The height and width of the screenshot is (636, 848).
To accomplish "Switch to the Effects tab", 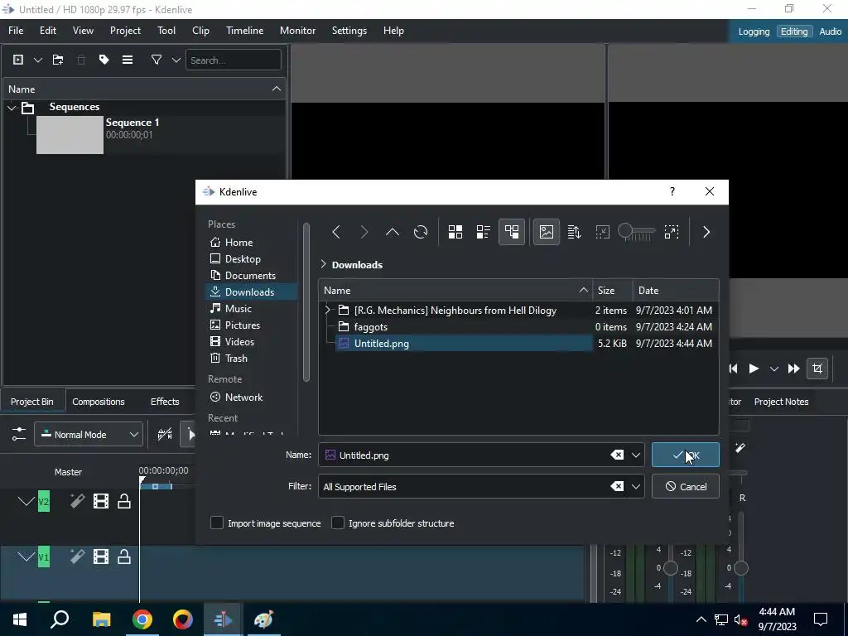I will tap(165, 402).
